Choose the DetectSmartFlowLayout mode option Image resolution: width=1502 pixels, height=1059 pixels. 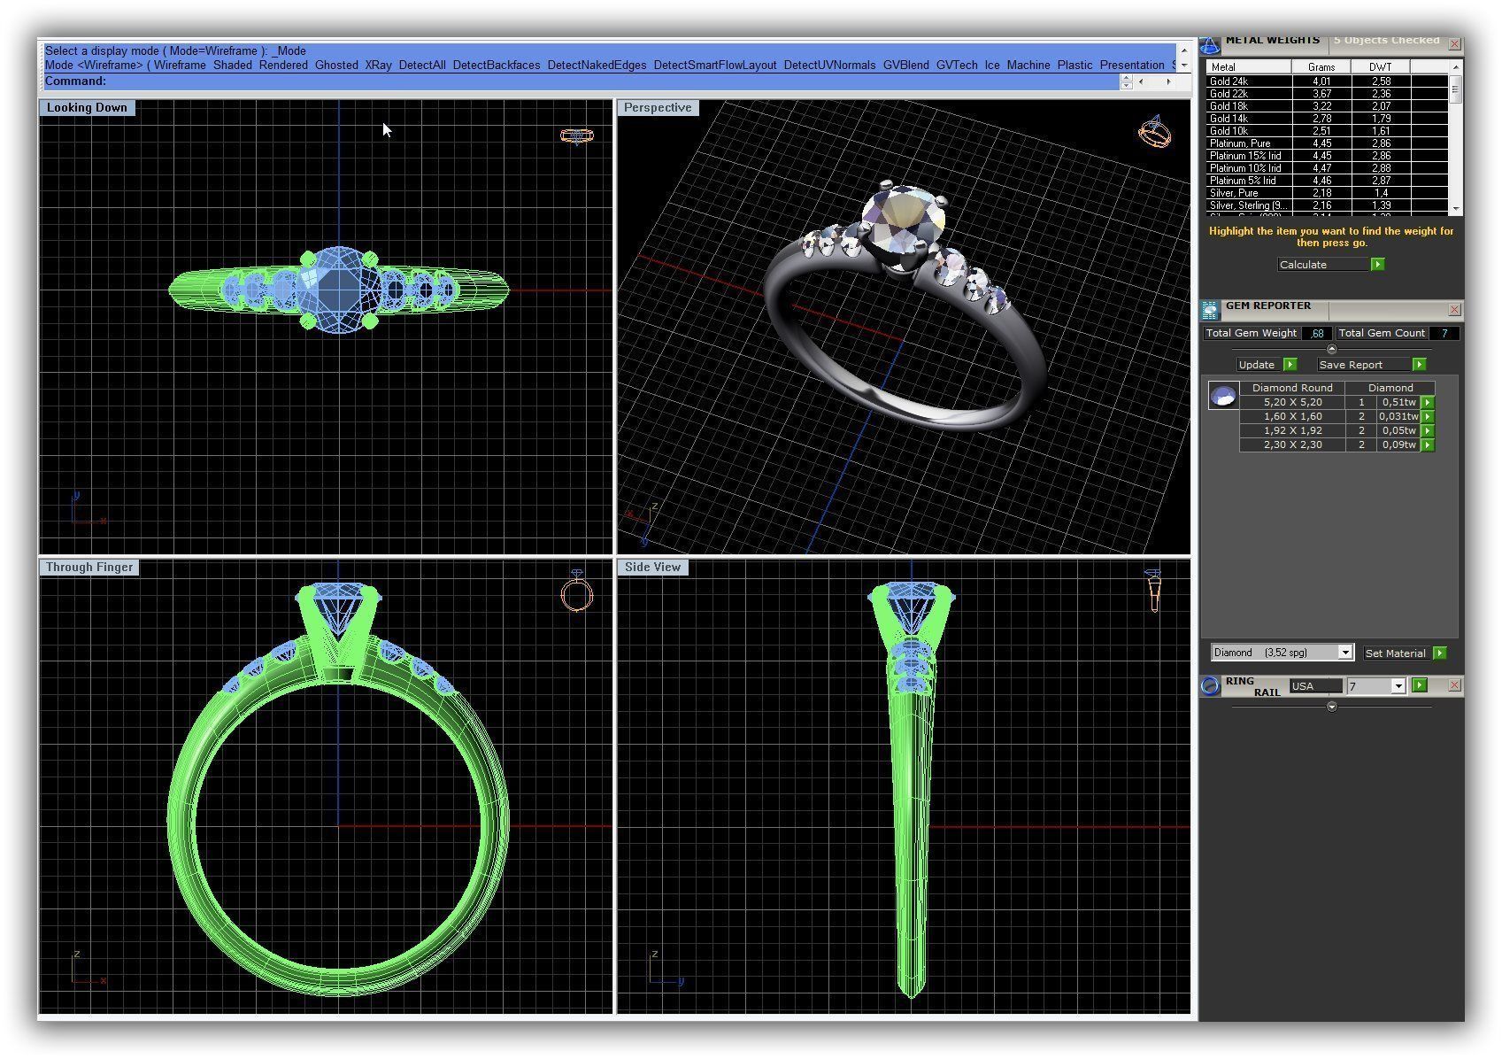click(715, 65)
